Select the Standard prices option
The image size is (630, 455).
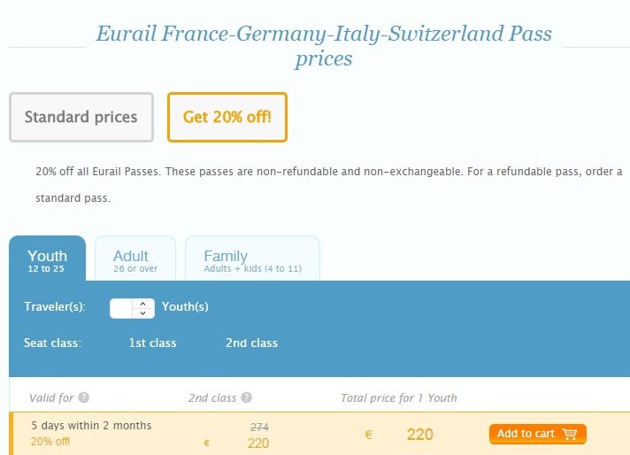pyautogui.click(x=81, y=117)
